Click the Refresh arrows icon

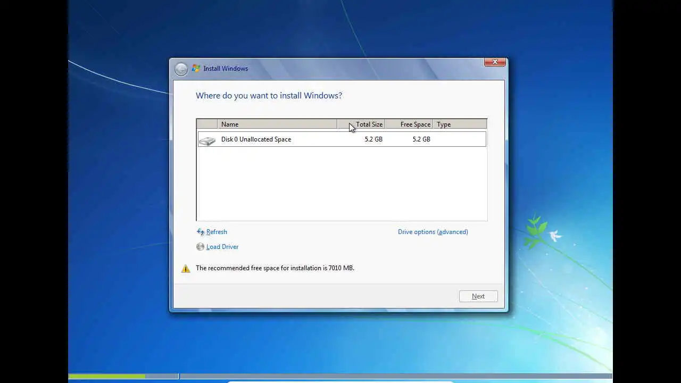(x=201, y=232)
